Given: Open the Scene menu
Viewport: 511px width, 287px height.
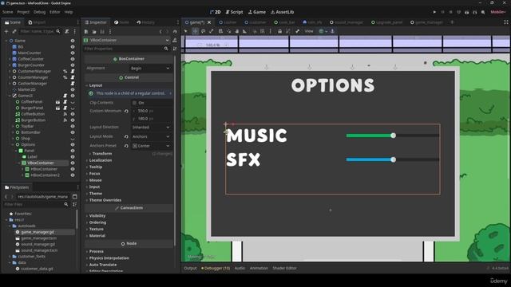Looking at the screenshot, I should click(7, 12).
